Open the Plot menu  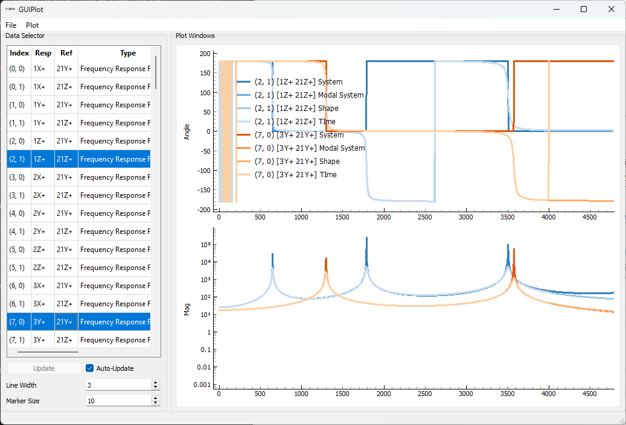click(32, 25)
